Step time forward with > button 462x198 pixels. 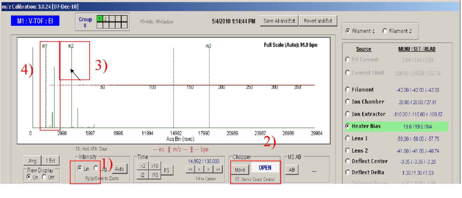209,169
